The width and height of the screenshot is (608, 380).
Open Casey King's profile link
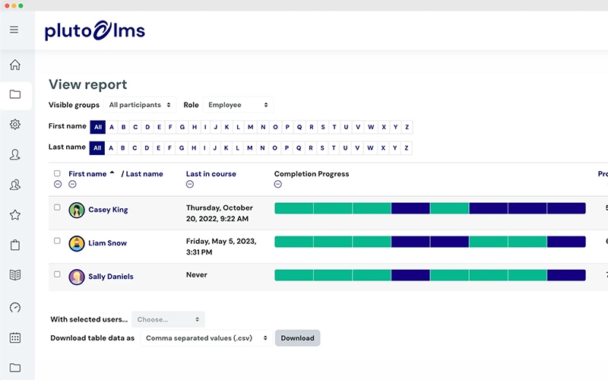pyautogui.click(x=108, y=210)
